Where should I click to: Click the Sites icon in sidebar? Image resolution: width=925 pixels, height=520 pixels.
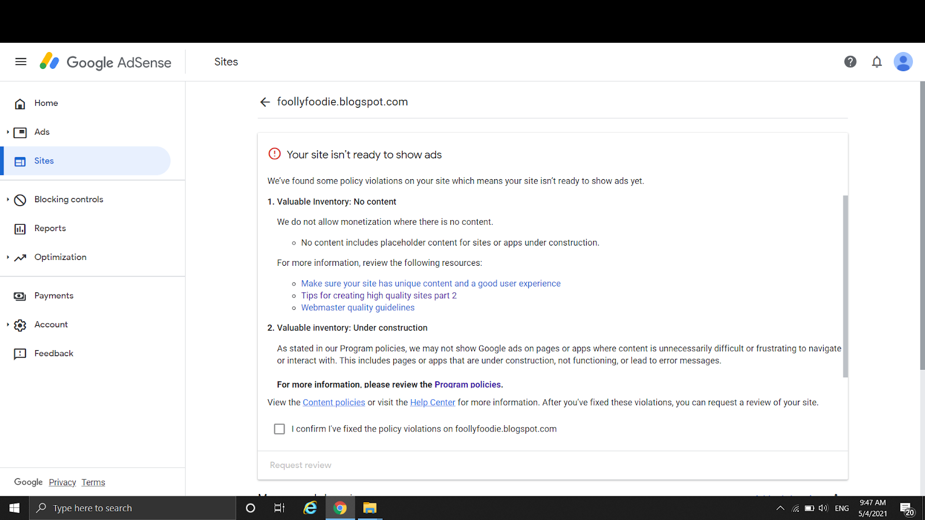pyautogui.click(x=20, y=161)
